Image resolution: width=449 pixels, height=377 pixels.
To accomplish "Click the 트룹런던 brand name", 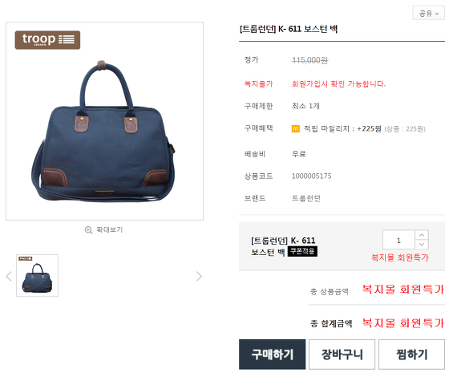I will (x=305, y=198).
